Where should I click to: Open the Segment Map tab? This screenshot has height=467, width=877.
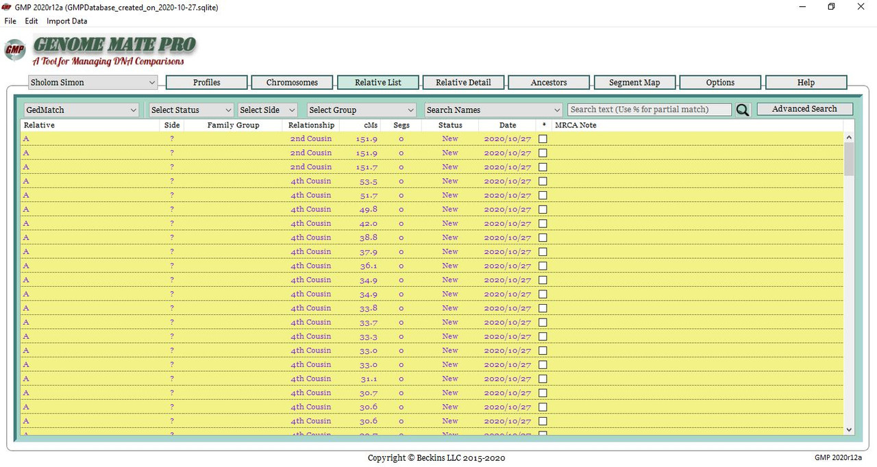point(634,82)
